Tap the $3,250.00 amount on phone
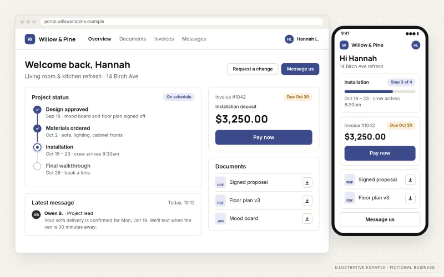444x277 pixels. 365,137
